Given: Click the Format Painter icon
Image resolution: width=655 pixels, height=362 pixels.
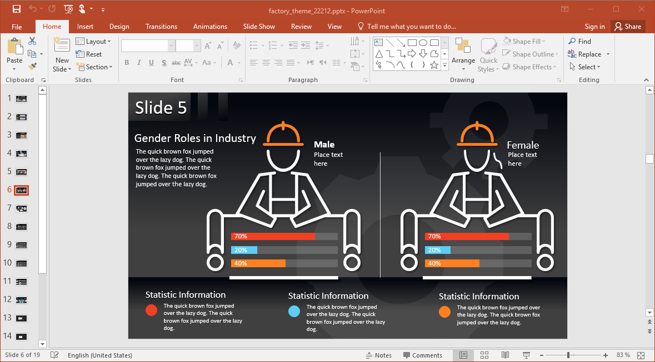Looking at the screenshot, I should 32,67.
